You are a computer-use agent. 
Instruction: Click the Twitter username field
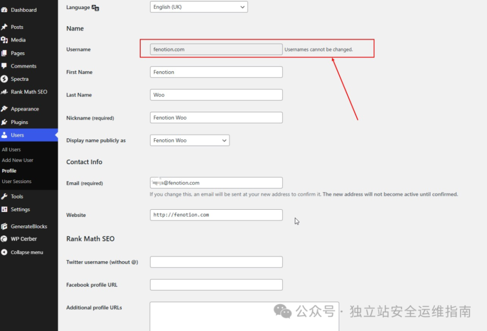click(216, 262)
